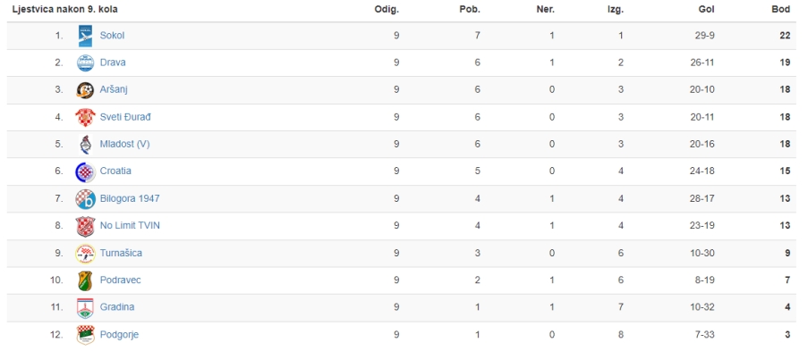Viewport: 808px width, 351px height.
Task: Click the Sveti Đurađ crest icon
Action: point(86,117)
